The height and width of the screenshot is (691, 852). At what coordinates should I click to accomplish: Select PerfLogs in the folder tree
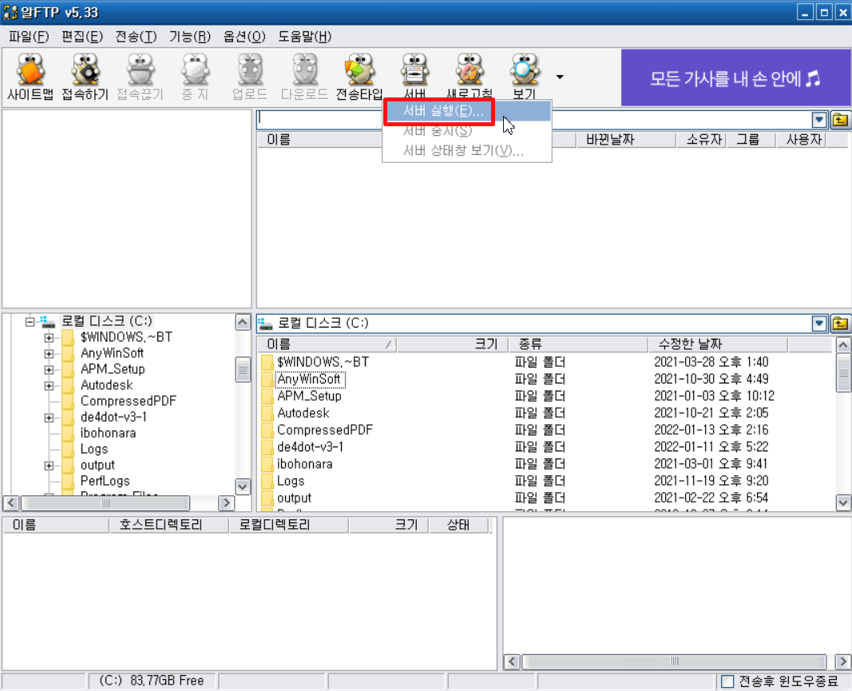tap(105, 481)
